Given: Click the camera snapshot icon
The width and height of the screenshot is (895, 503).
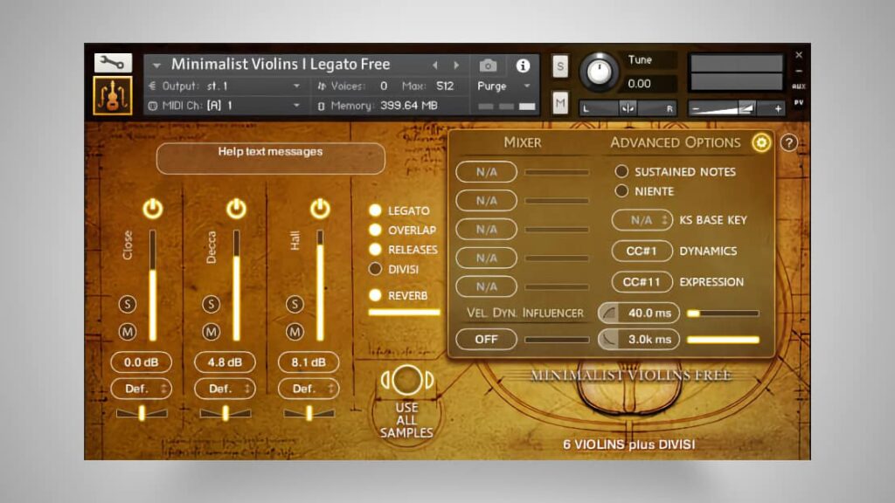Looking at the screenshot, I should (x=488, y=65).
